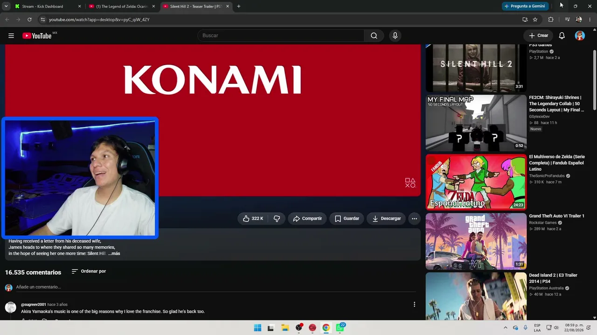Click the YouTube URL address bar
Screen dimensions: 597x335
280,20
